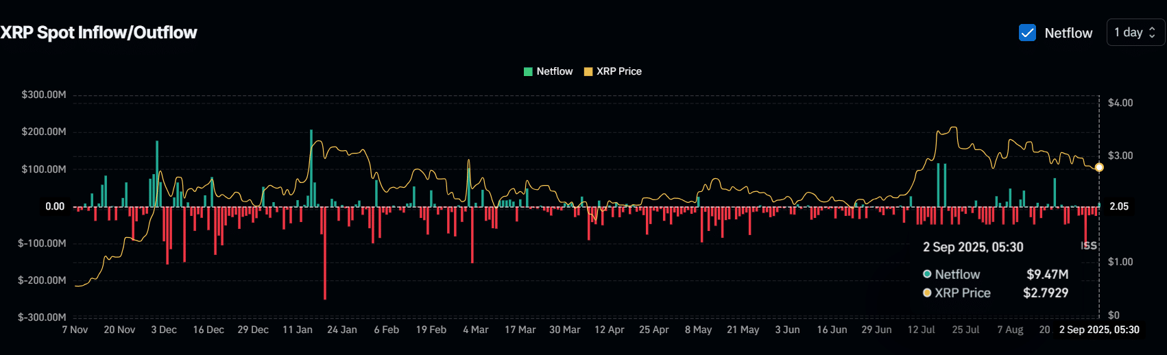Click the $4.00 price axis label
The image size is (1167, 355).
coord(1120,103)
